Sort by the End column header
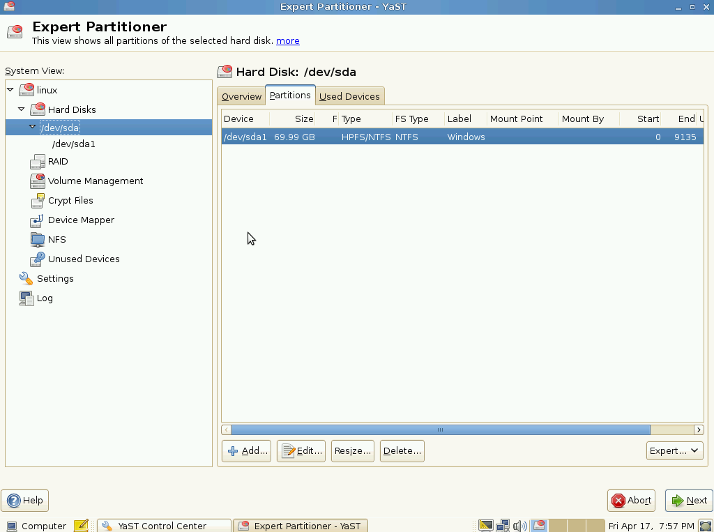The height and width of the screenshot is (532, 714). point(679,119)
